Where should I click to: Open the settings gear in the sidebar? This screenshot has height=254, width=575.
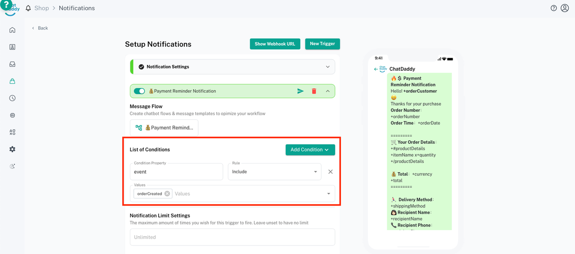[12, 149]
